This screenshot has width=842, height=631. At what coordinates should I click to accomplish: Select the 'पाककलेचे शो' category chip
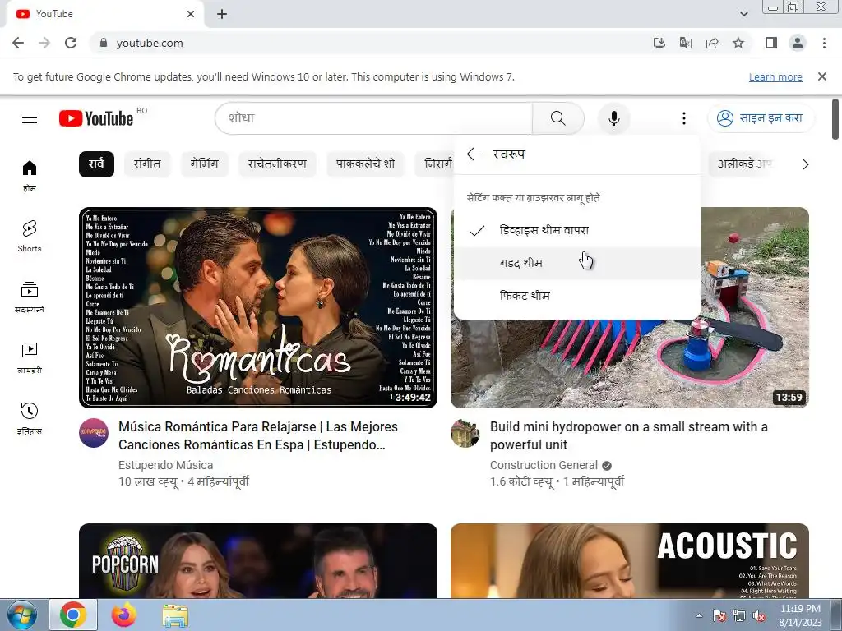(365, 164)
